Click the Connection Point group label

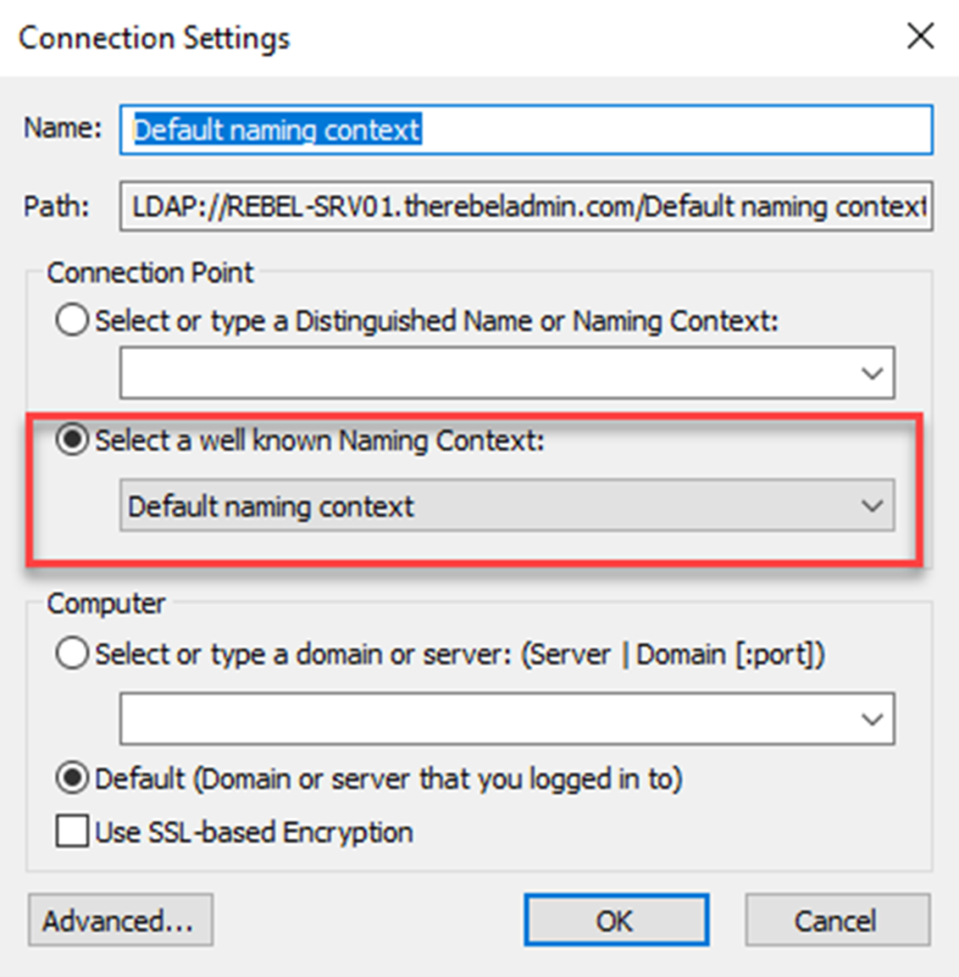[x=149, y=273]
